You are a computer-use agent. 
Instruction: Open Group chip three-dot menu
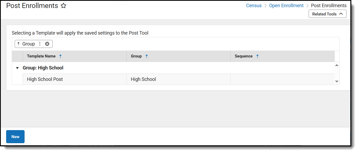pos(40,44)
